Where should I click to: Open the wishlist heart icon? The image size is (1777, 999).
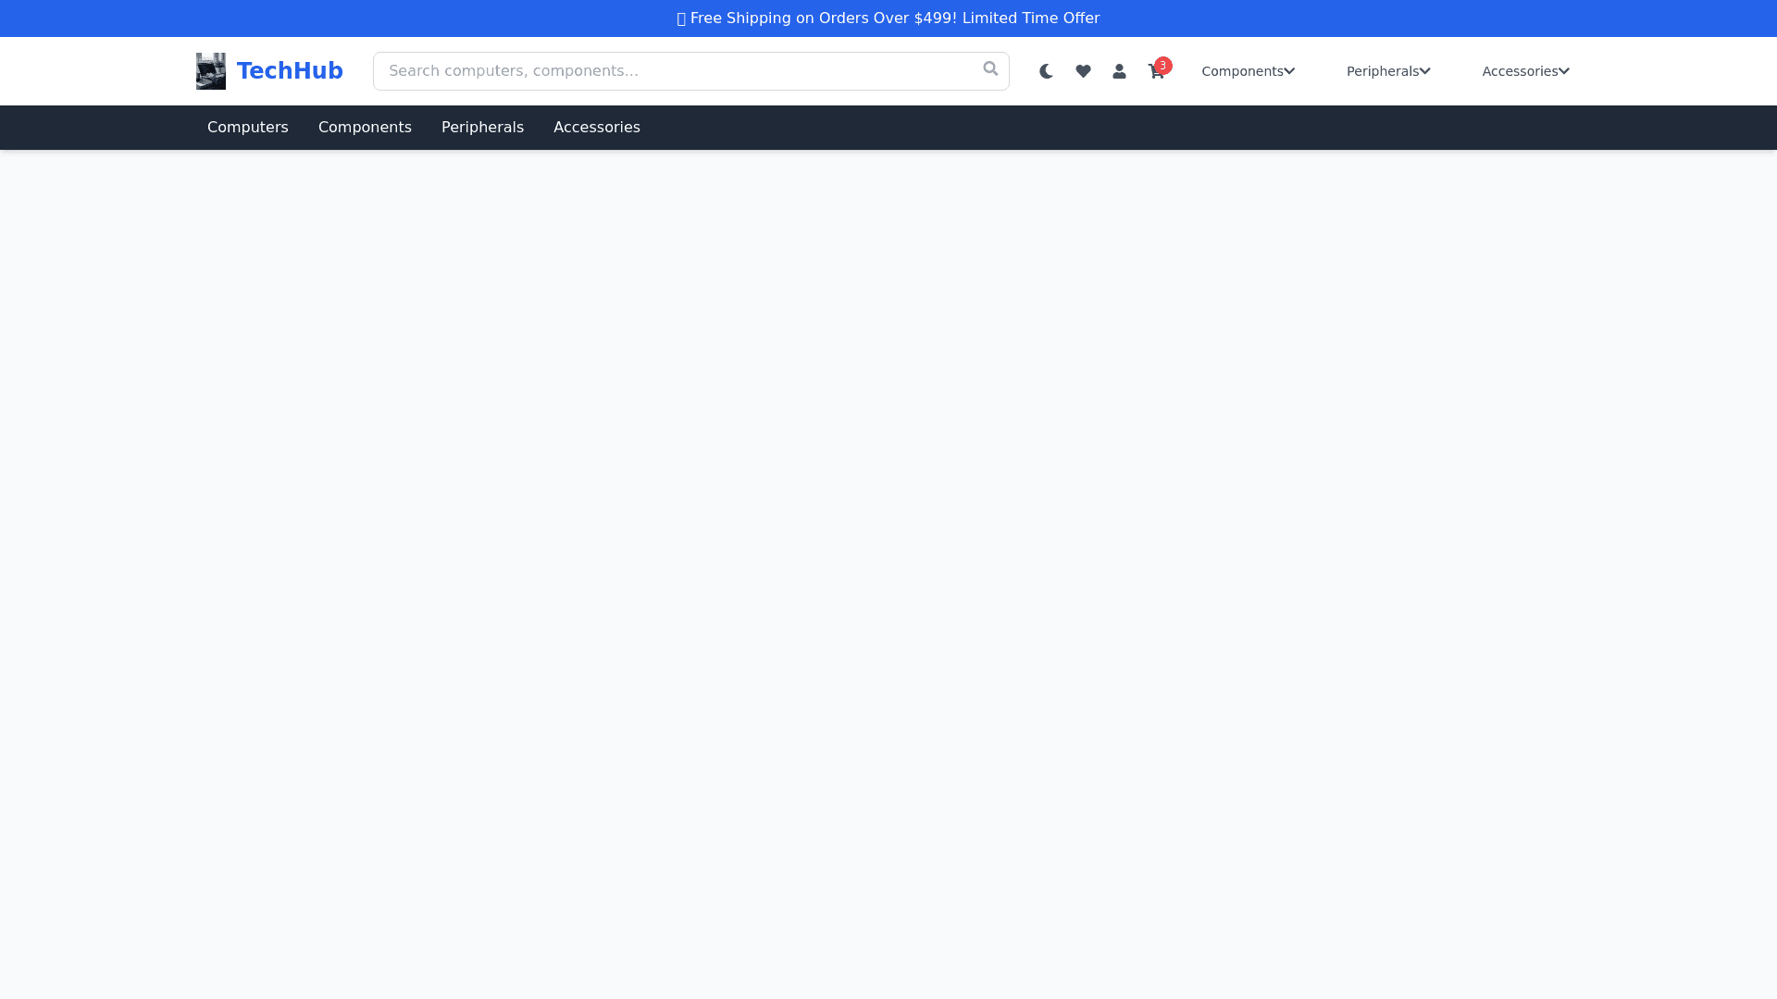click(x=1083, y=71)
